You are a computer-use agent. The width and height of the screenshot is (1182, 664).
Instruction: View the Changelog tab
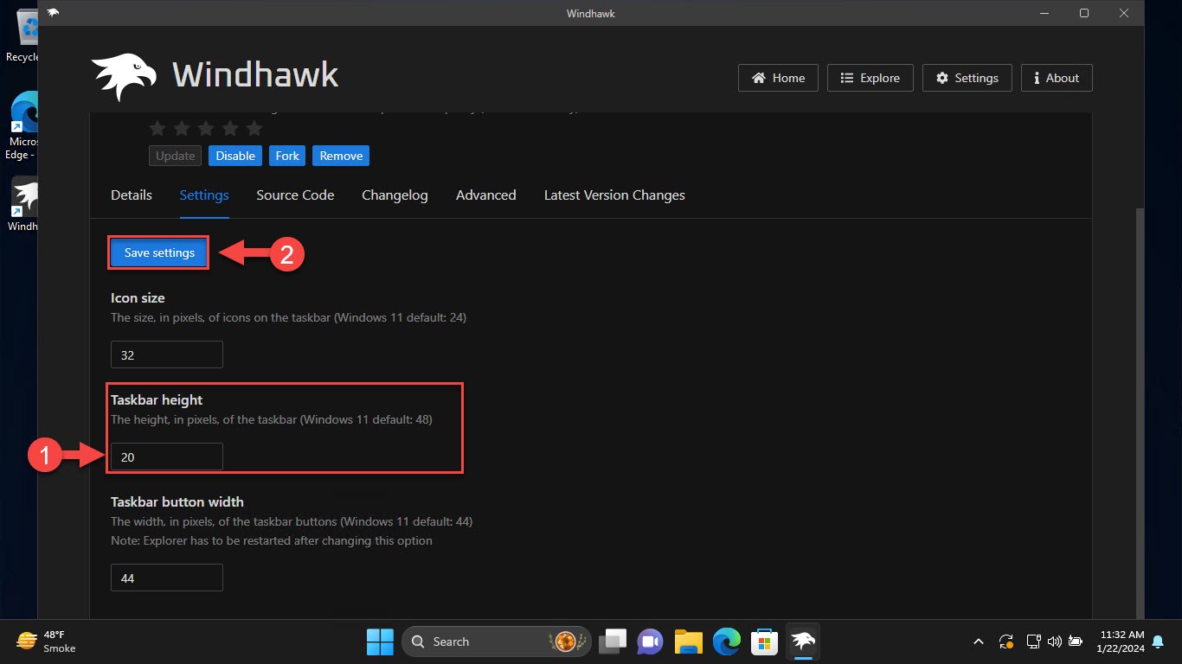(x=395, y=195)
